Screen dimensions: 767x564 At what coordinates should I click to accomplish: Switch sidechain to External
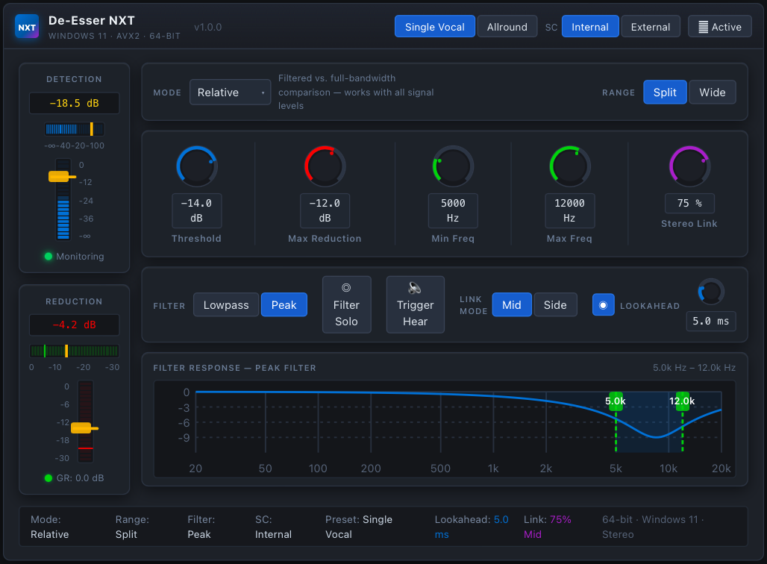pyautogui.click(x=650, y=27)
